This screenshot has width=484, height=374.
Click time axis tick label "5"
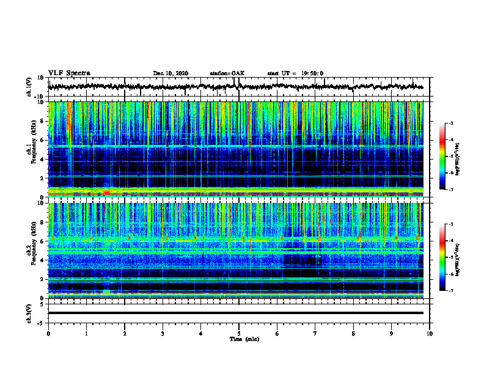(x=239, y=334)
